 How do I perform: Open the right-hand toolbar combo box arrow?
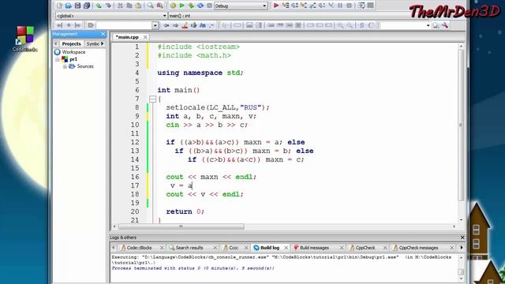428,25
